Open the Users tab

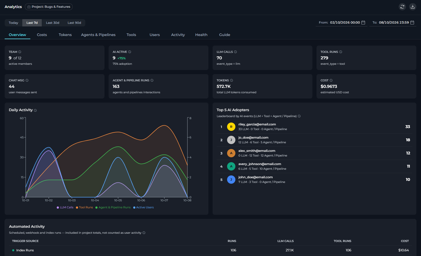pyautogui.click(x=155, y=35)
